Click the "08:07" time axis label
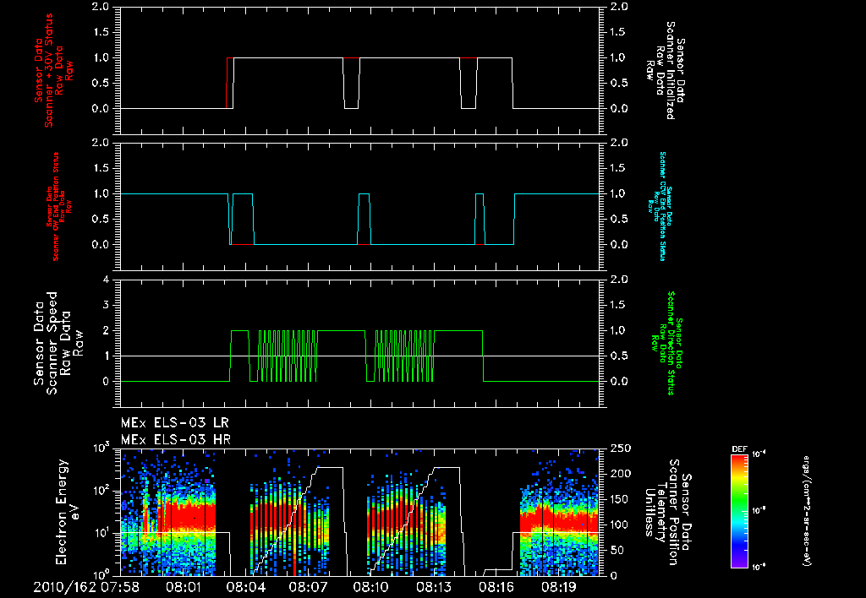 tap(308, 587)
